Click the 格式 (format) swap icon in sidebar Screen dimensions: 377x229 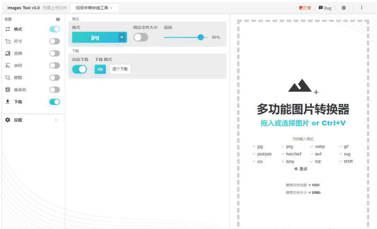7,29
